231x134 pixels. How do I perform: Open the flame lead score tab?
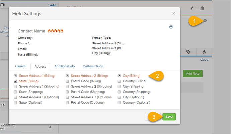[204, 52]
